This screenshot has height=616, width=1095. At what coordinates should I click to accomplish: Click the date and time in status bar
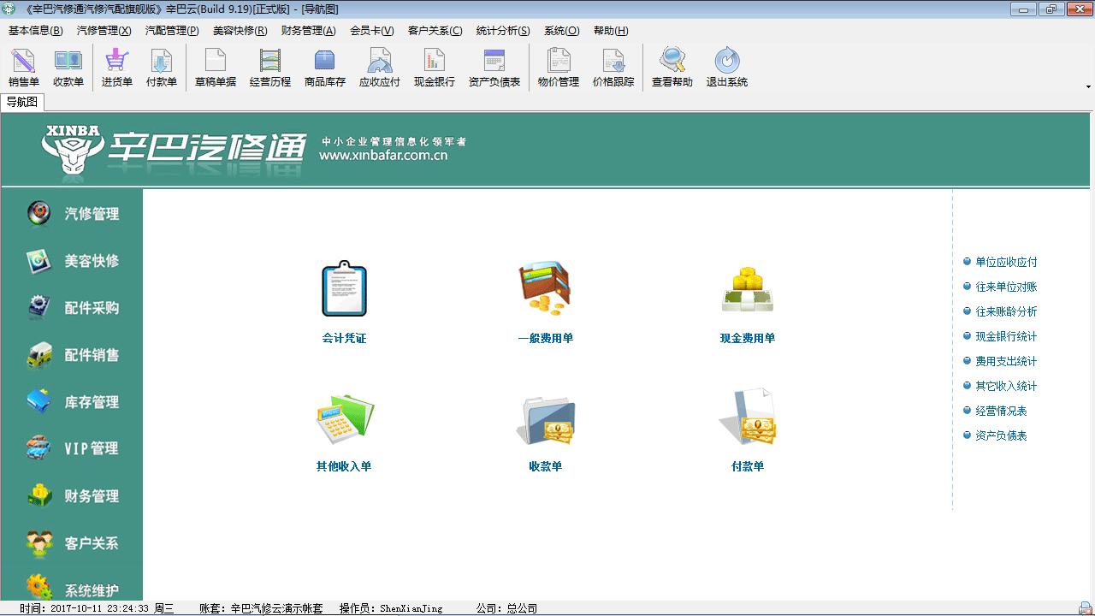(97, 608)
